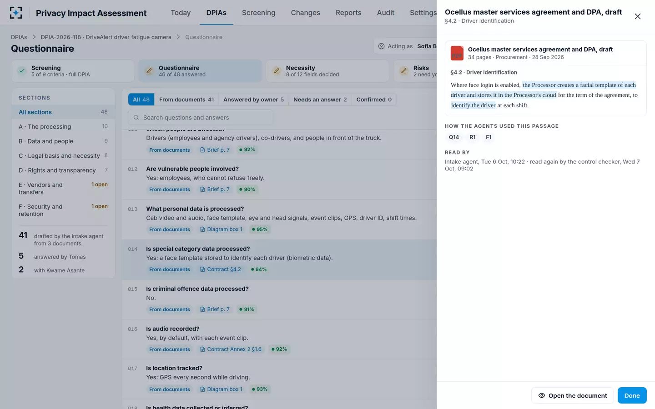Click the Q14 agent usage chip
The width and height of the screenshot is (655, 409).
tap(454, 137)
